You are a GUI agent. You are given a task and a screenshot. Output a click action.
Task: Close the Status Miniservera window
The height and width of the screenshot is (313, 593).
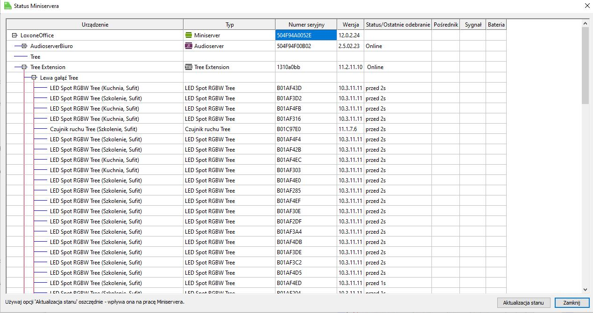pos(586,6)
